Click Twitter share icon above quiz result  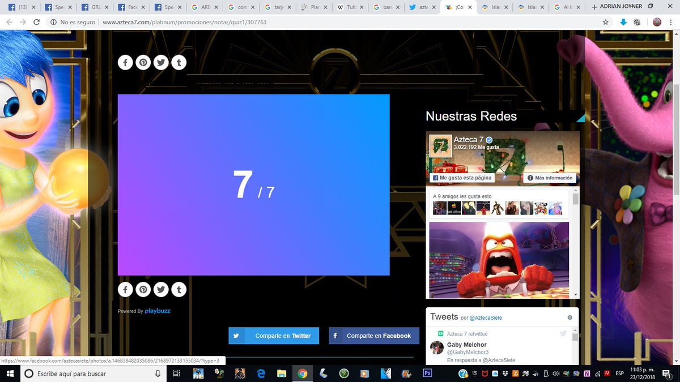pyautogui.click(x=161, y=62)
